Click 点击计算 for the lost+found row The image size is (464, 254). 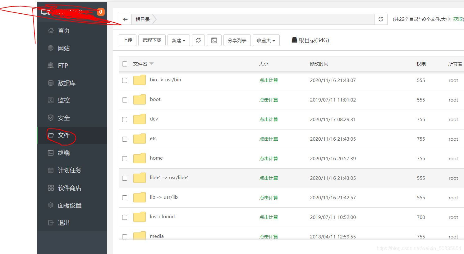269,217
